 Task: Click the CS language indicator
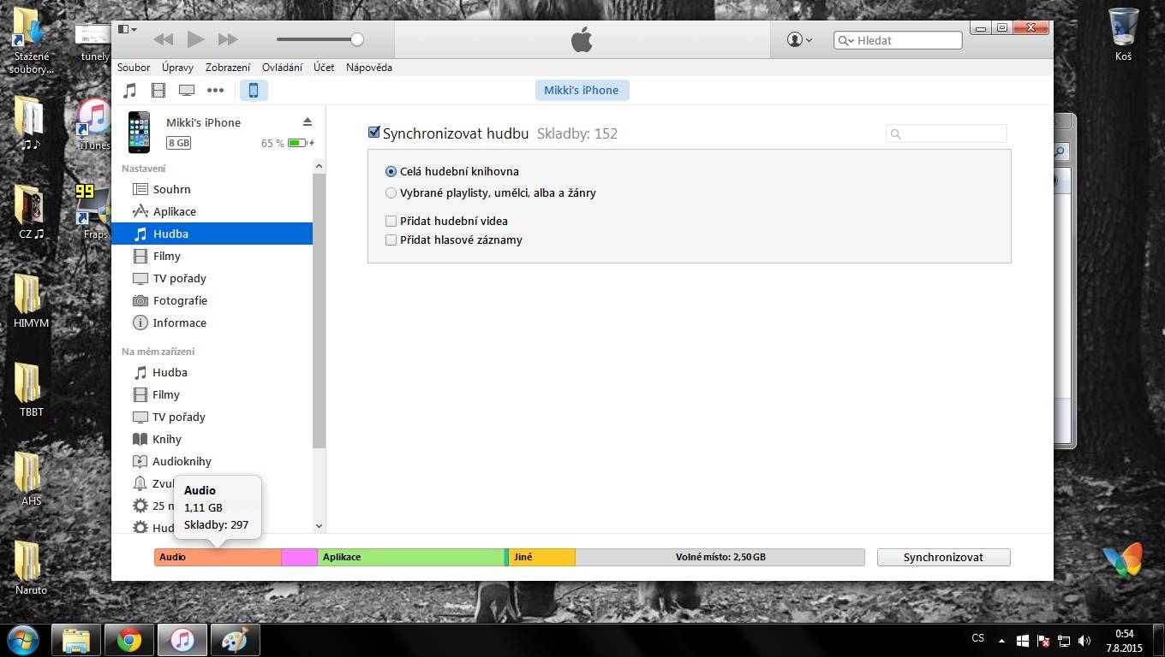[x=978, y=638]
